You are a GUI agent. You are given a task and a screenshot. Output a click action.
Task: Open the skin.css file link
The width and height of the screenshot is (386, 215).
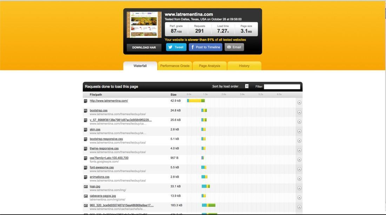95,129
